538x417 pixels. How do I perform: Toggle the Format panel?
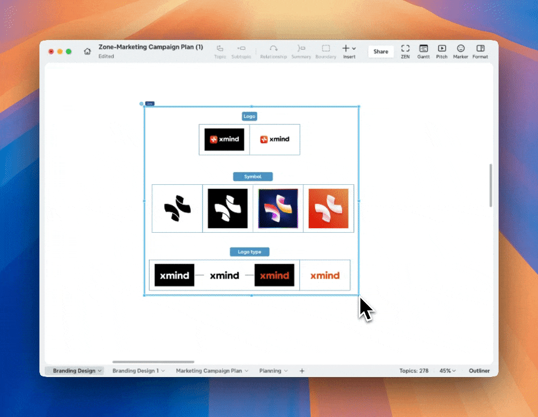(480, 52)
